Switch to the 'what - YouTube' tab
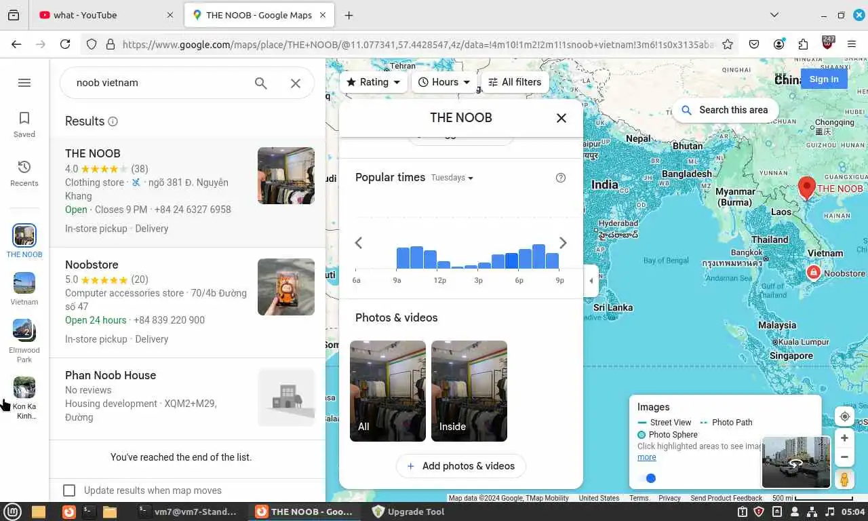This screenshot has width=868, height=521. pyautogui.click(x=106, y=15)
